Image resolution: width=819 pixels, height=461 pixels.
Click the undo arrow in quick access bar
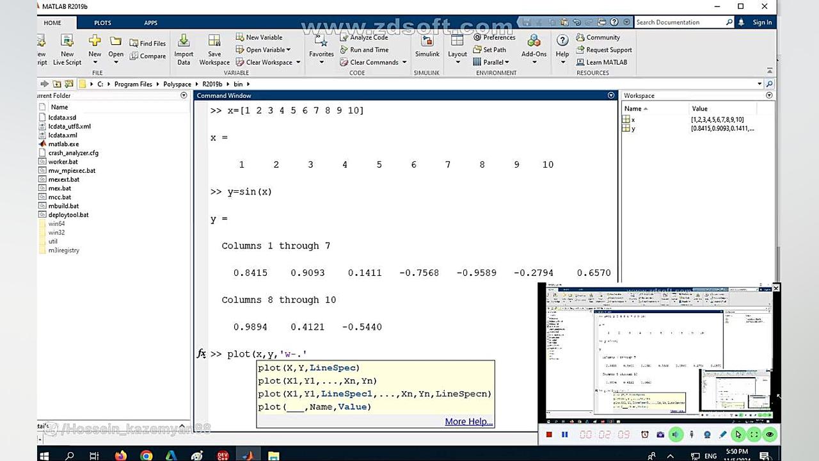point(577,22)
